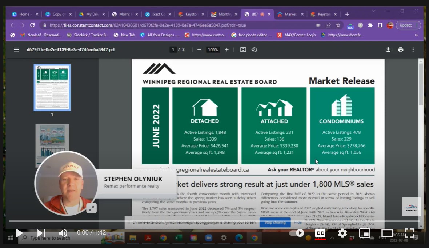429x248 pixels.
Task: Rotate the PDF counterclockwise
Action: tap(254, 49)
